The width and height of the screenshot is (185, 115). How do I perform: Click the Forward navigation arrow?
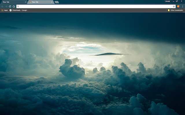[6, 6]
